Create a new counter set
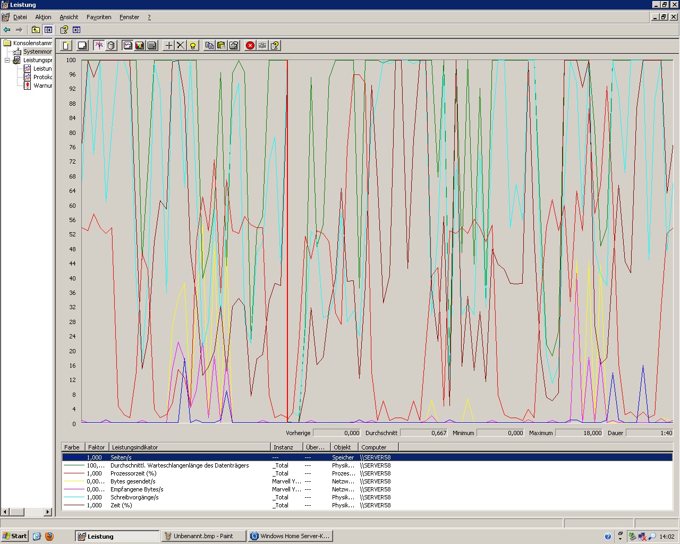Image resolution: width=680 pixels, height=544 pixels. 66,45
